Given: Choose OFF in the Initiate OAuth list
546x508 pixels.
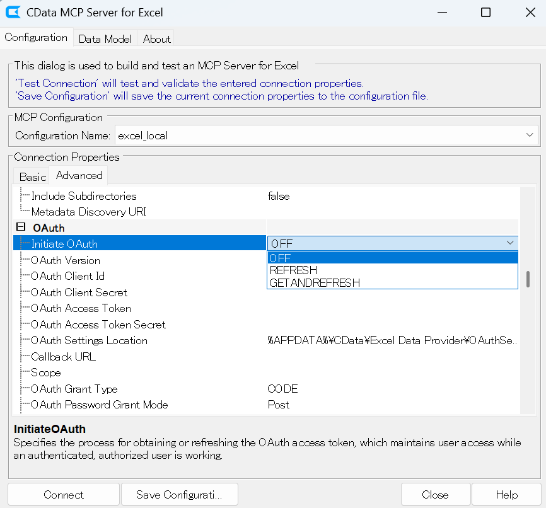Looking at the screenshot, I should [392, 258].
